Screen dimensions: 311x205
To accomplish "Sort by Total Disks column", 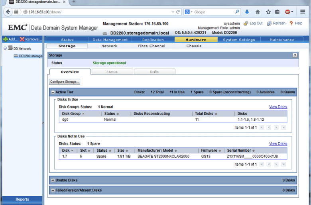I will point(206,114).
